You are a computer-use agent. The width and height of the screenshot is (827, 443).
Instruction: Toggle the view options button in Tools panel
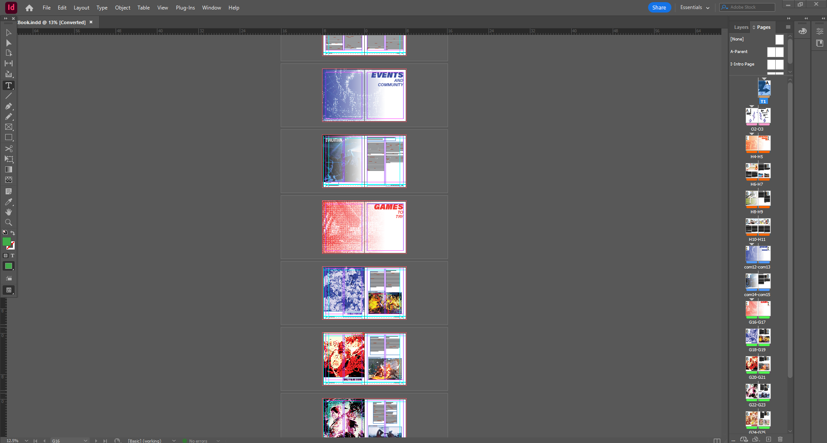click(9, 278)
